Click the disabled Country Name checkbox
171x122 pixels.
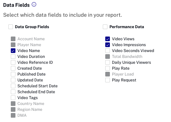click(x=13, y=104)
